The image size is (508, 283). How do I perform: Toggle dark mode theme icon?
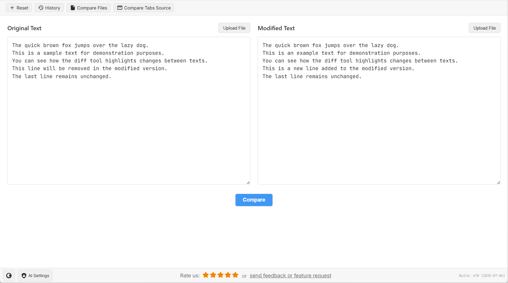coord(9,276)
